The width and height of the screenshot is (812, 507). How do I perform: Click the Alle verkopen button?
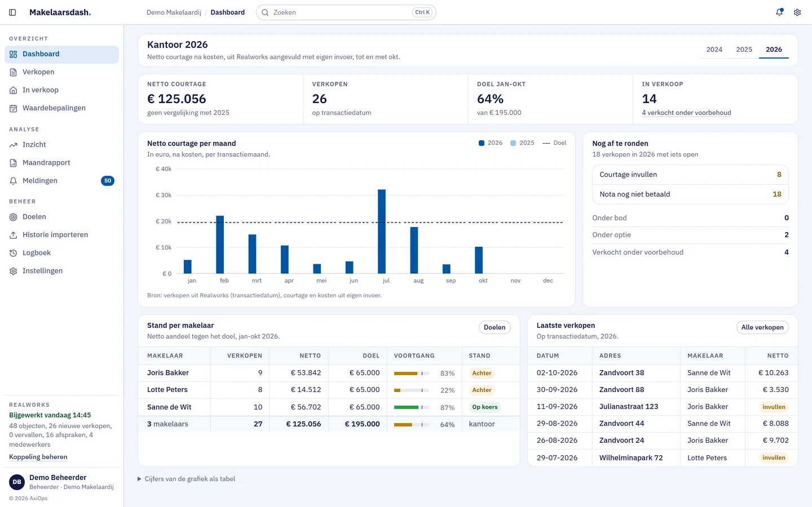pos(762,327)
